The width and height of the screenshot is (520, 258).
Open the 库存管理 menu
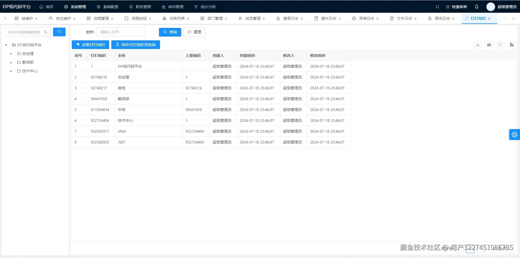(173, 7)
